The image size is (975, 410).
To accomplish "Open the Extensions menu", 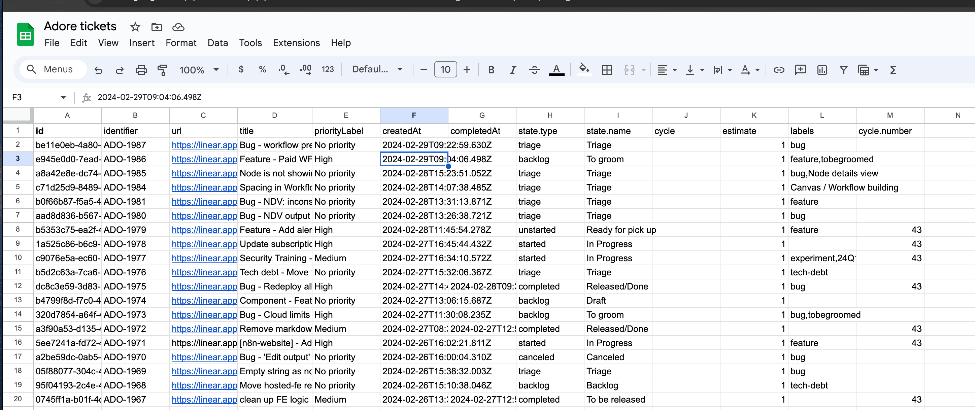I will [297, 42].
